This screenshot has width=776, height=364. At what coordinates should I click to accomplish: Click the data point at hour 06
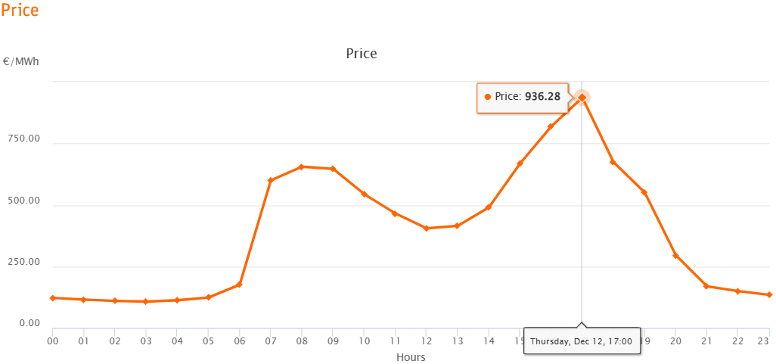pyautogui.click(x=239, y=285)
